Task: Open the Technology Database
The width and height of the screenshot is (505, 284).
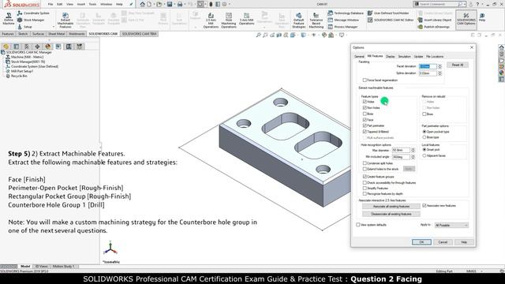Action: [346, 13]
